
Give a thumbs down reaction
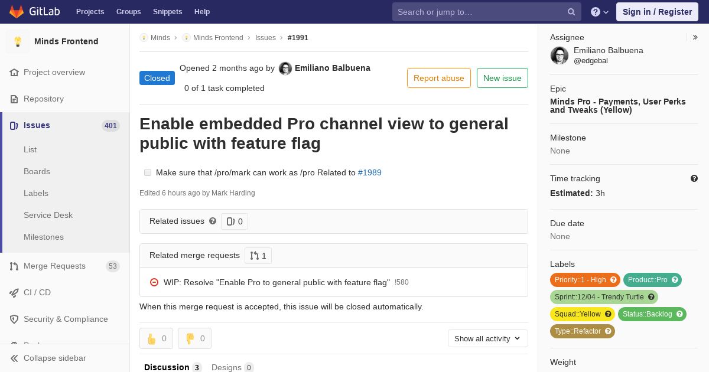tap(195, 338)
